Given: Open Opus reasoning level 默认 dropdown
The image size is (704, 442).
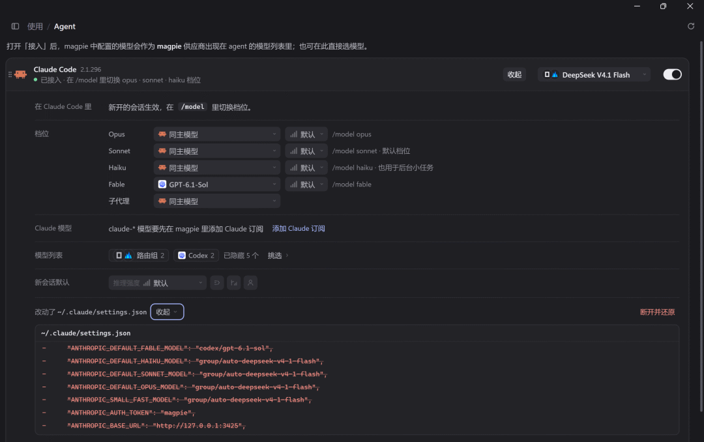Looking at the screenshot, I should coord(306,134).
